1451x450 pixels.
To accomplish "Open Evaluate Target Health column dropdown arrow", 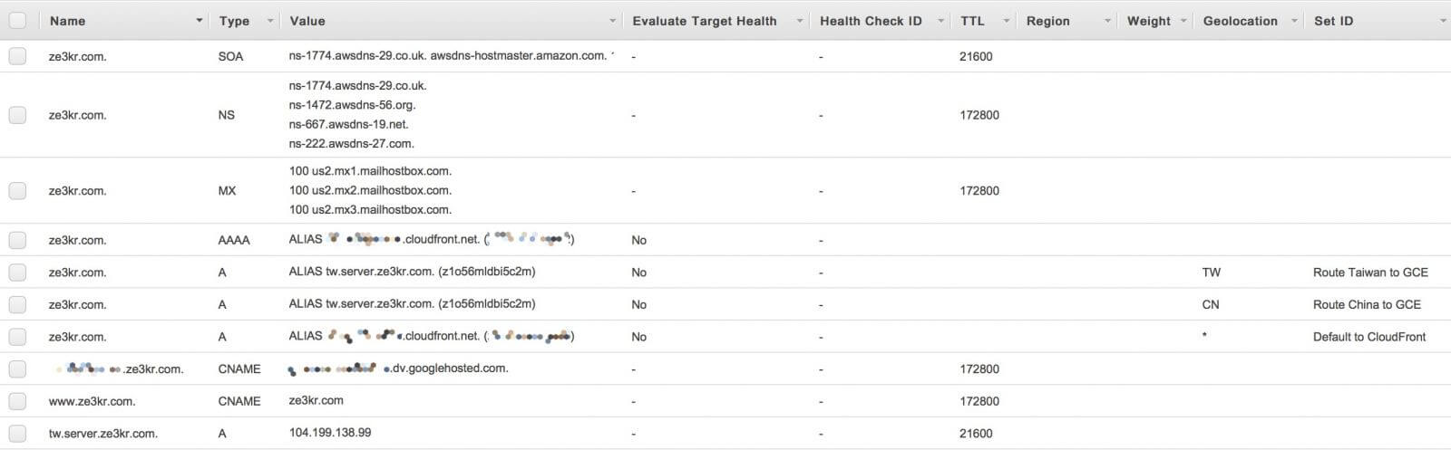I will [800, 21].
